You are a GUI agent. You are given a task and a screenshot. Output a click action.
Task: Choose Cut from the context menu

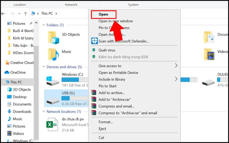(101, 138)
